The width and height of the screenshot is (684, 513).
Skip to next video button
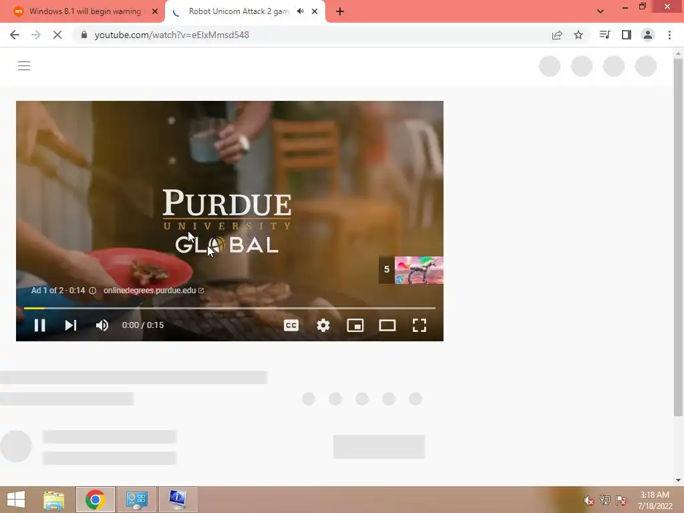[x=71, y=325]
